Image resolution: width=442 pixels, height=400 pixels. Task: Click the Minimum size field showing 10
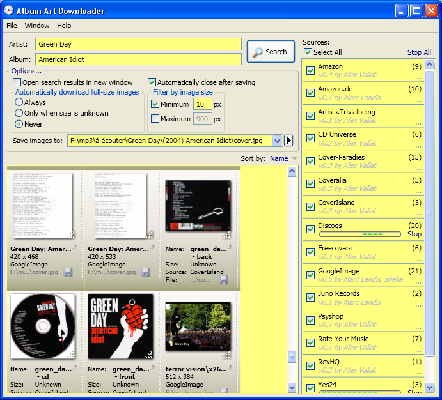click(202, 104)
